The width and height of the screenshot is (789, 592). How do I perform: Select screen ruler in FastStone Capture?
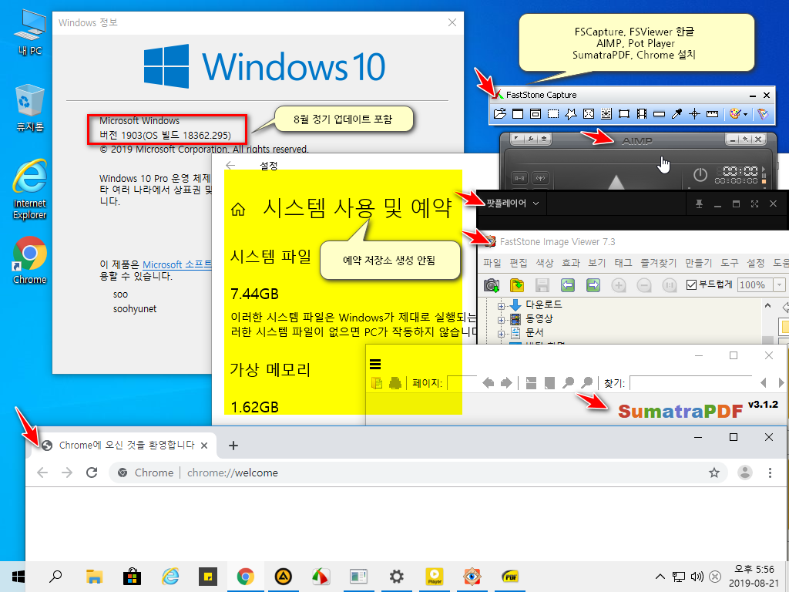point(712,114)
